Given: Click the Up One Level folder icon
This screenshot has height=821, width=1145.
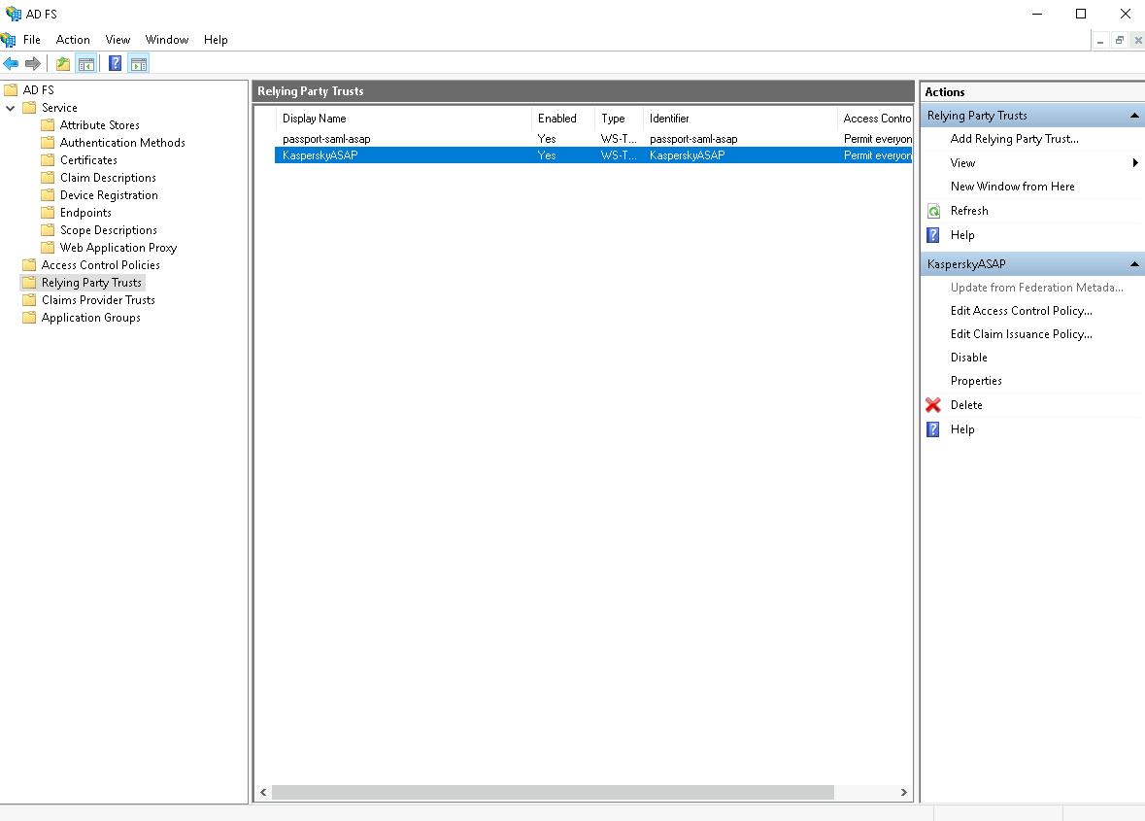Looking at the screenshot, I should (63, 64).
